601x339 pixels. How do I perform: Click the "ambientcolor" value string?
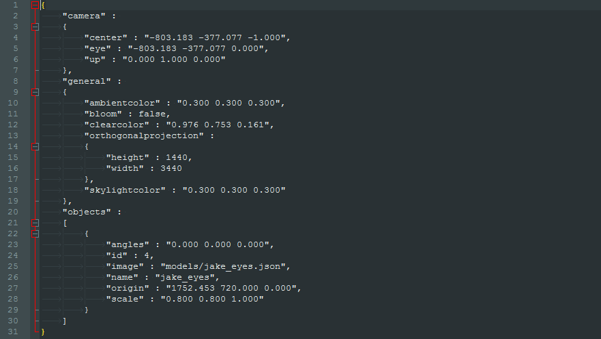(229, 103)
